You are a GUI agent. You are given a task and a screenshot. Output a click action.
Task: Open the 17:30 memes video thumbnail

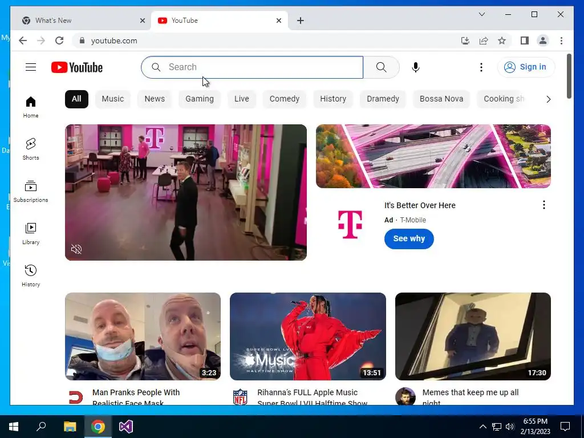(473, 336)
